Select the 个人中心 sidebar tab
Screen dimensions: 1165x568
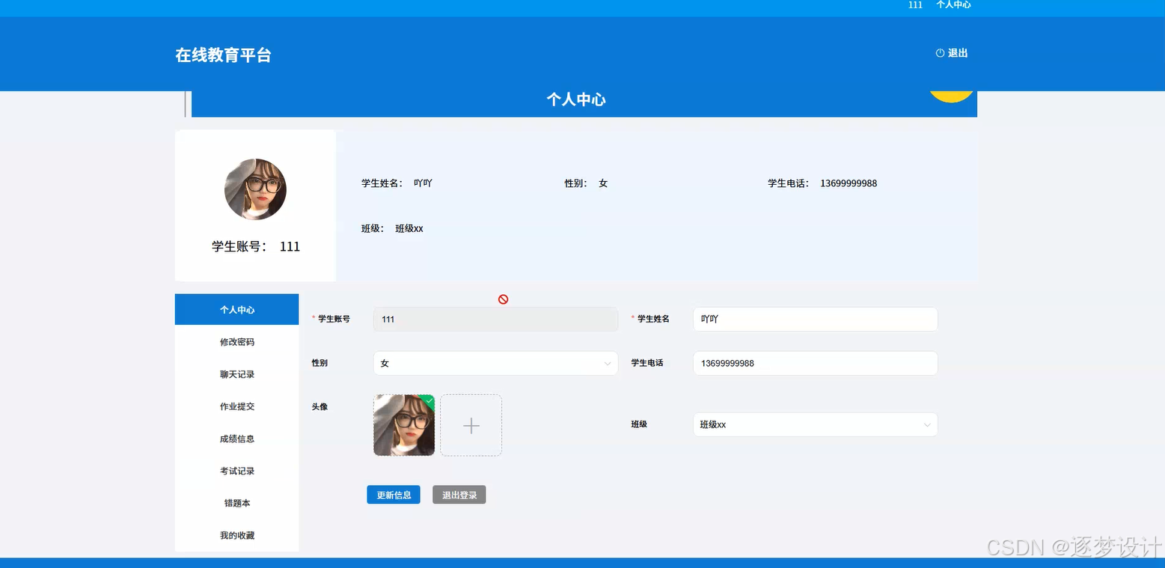236,309
